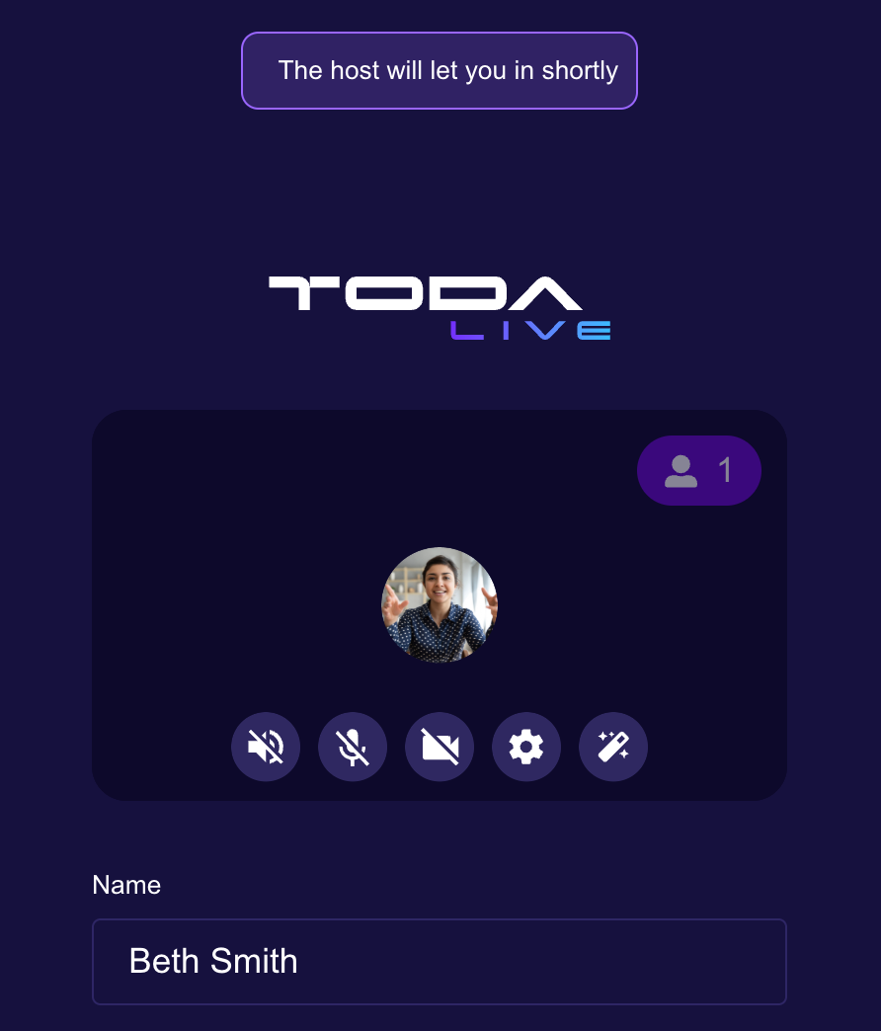This screenshot has height=1031, width=881.
Task: Open the participant count badge
Action: pyautogui.click(x=699, y=471)
